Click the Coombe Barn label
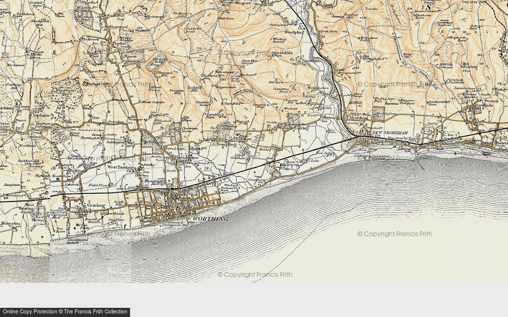This screenshot has height=317, width=508. pos(202,103)
